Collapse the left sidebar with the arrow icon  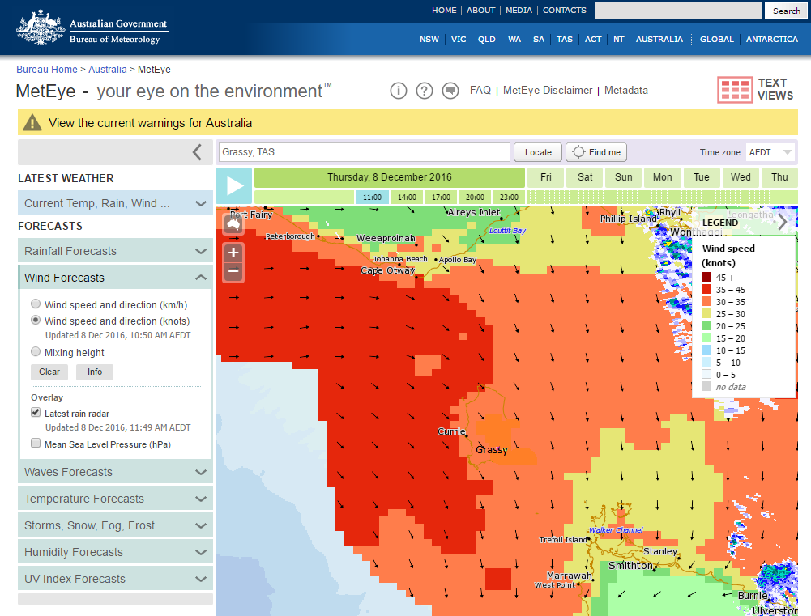coord(197,152)
